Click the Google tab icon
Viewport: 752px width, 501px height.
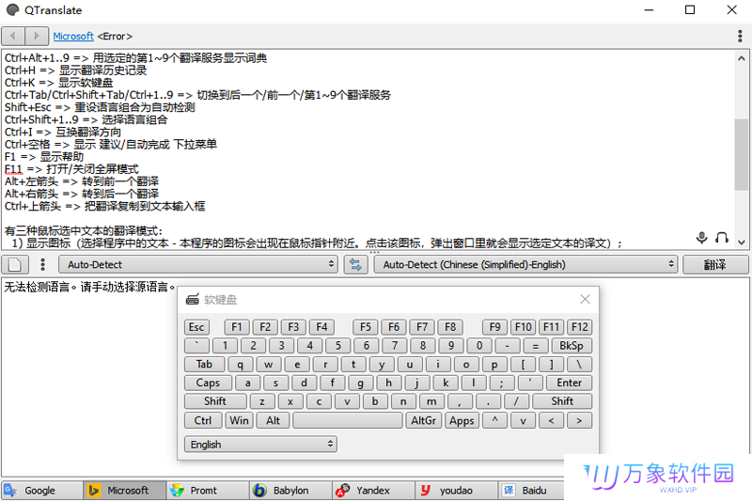pyautogui.click(x=11, y=491)
